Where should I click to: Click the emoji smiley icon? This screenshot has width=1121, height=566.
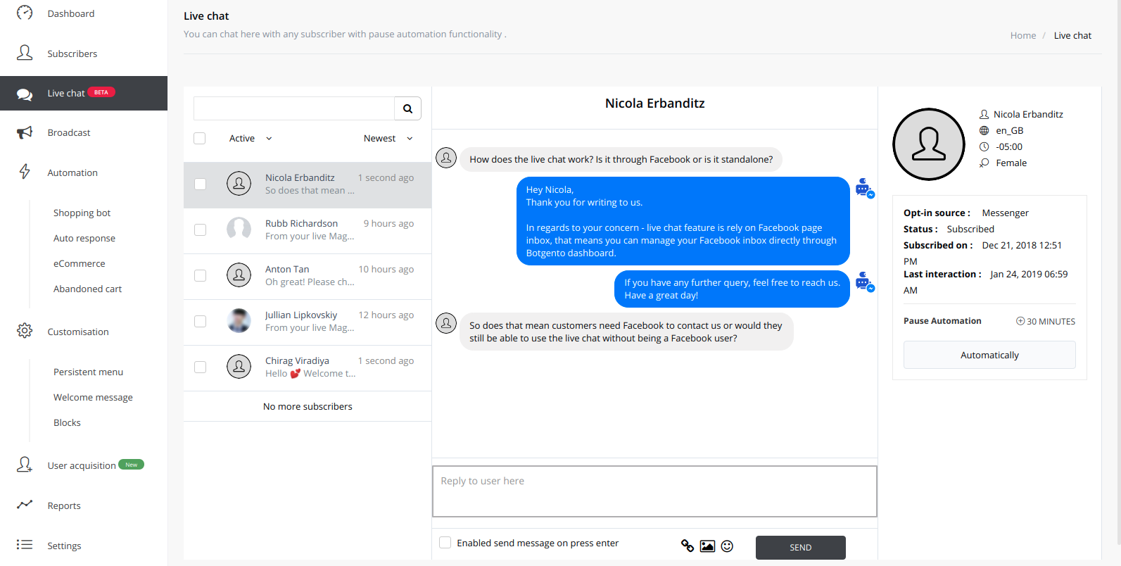coord(727,546)
